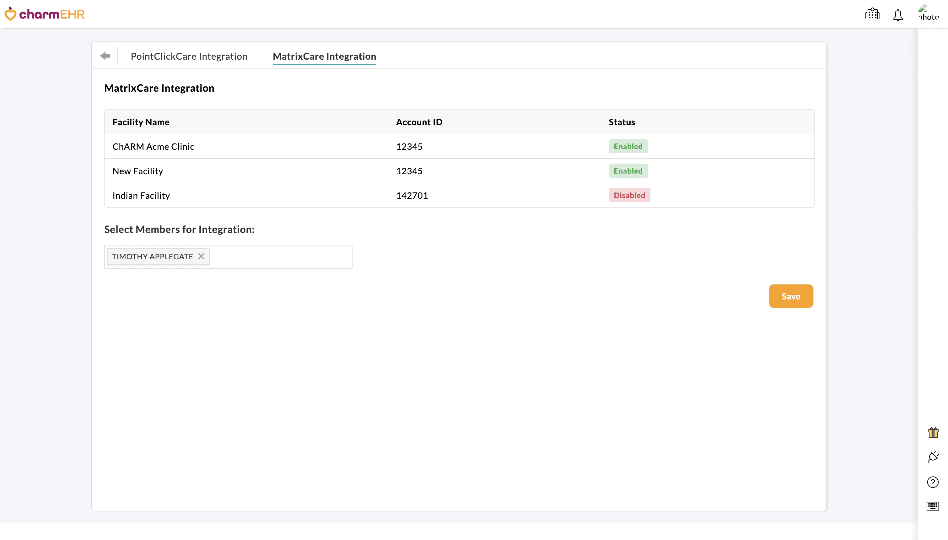948x540 pixels.
Task: Toggle Enabled status for New Facility
Action: [628, 170]
